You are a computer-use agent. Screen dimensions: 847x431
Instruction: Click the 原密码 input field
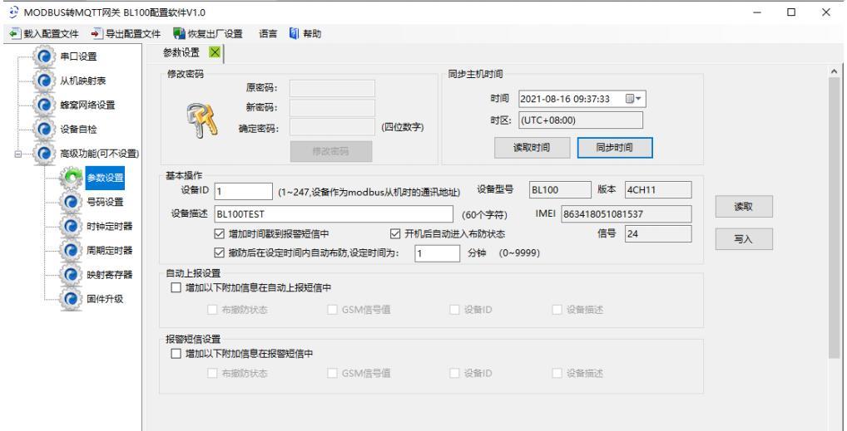(x=332, y=89)
